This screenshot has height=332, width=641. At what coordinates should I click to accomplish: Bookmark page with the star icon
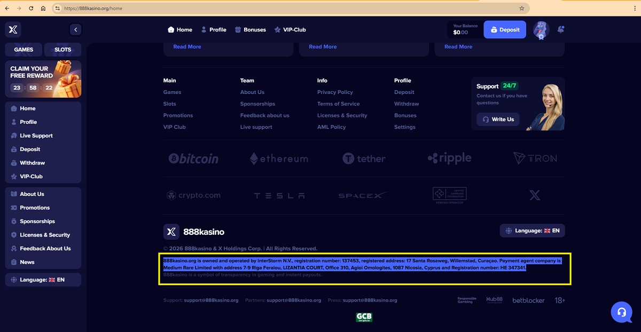point(521,9)
